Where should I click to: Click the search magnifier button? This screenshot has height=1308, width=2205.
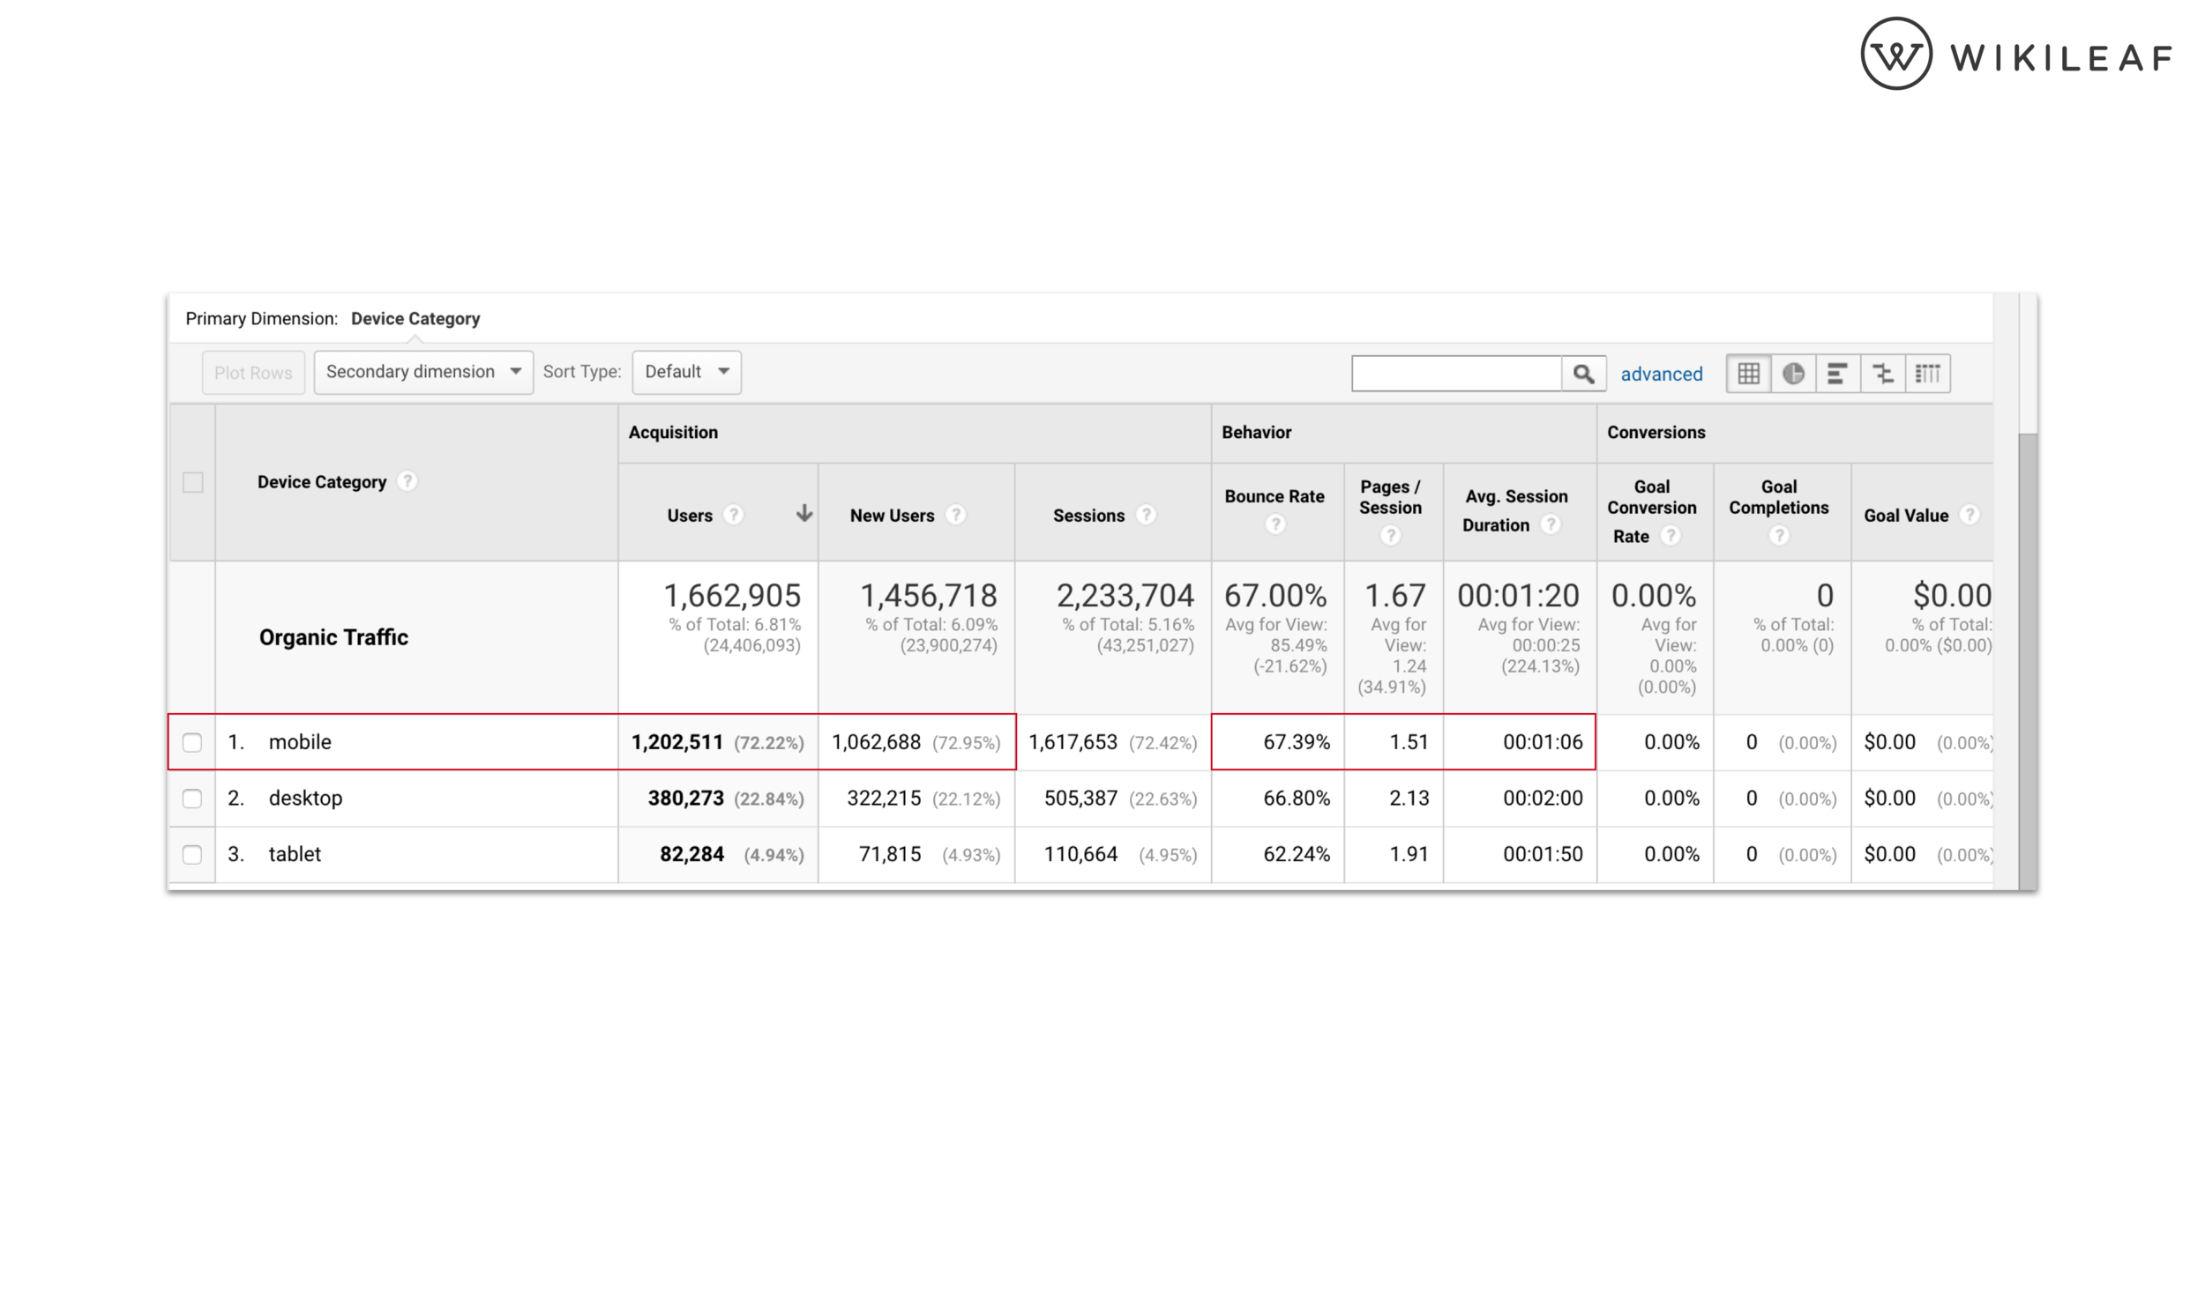coord(1583,374)
